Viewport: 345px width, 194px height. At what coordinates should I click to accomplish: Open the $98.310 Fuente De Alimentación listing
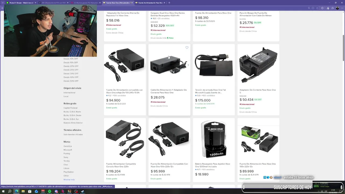click(x=213, y=13)
